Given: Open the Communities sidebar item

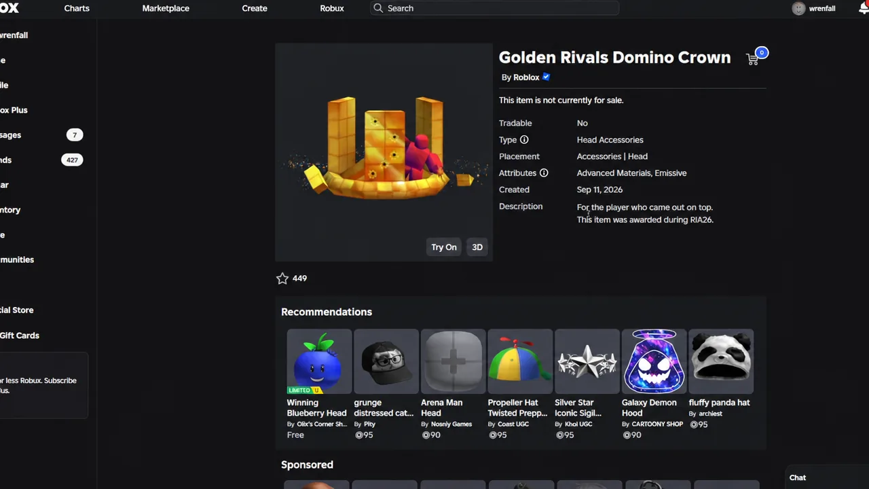Looking at the screenshot, I should coord(17,260).
